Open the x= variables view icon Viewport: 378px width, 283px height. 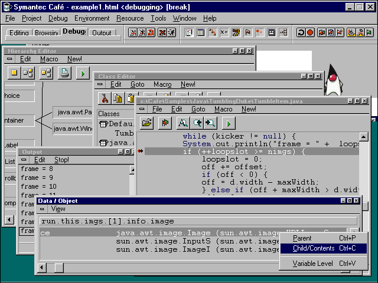tap(224, 32)
